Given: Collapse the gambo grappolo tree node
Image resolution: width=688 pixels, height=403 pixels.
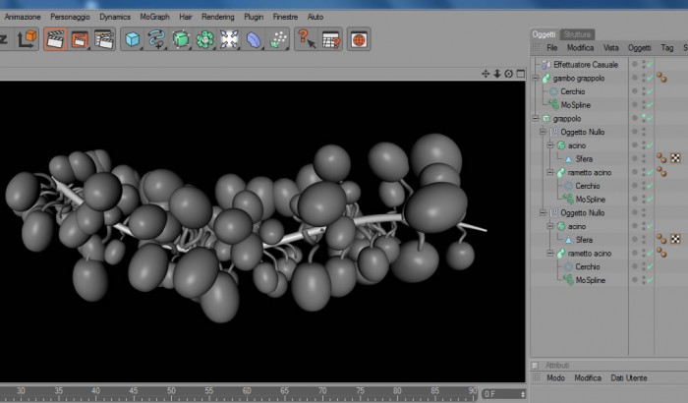Looking at the screenshot, I should 536,78.
